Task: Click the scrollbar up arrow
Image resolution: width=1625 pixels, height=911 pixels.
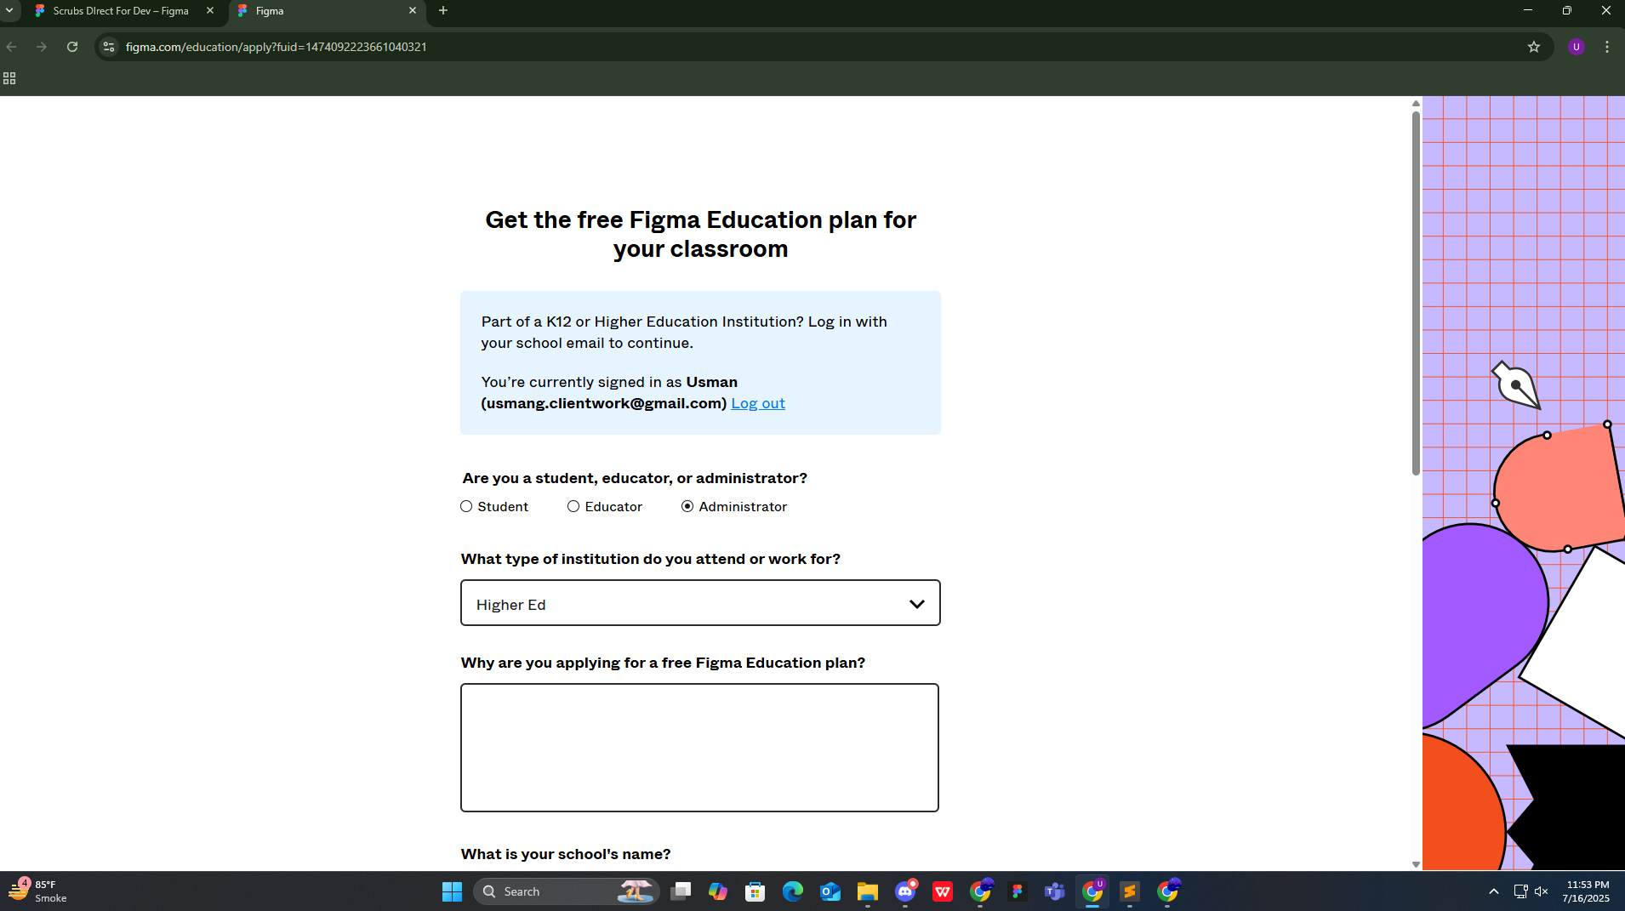Action: [1416, 103]
